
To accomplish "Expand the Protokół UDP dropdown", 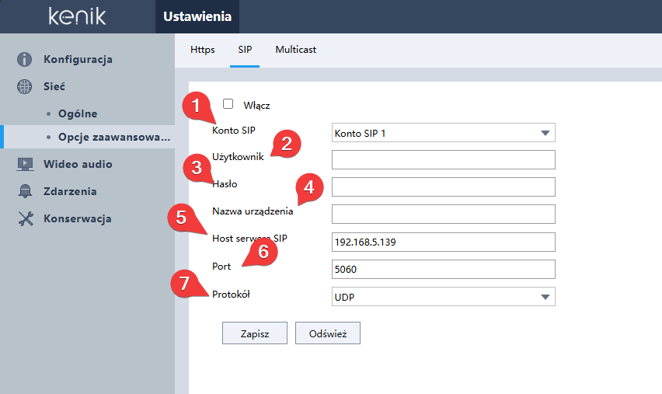I will (x=444, y=297).
